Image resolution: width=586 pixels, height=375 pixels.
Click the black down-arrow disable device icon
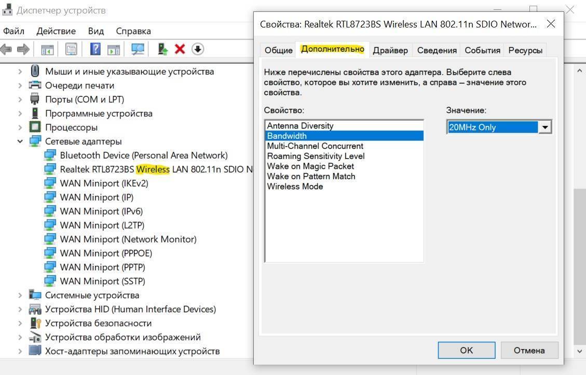click(198, 49)
